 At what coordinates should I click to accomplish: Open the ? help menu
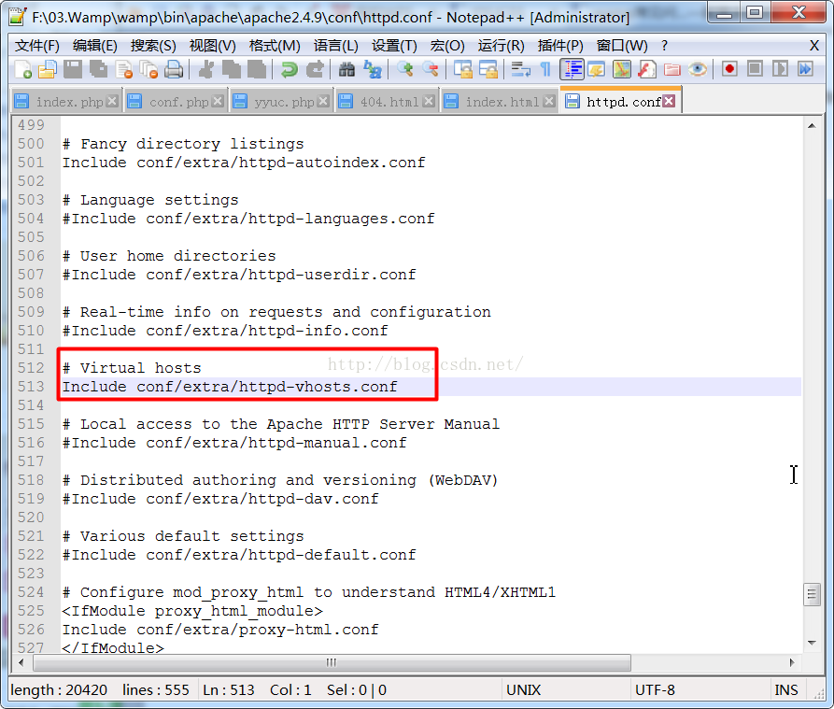(x=664, y=46)
